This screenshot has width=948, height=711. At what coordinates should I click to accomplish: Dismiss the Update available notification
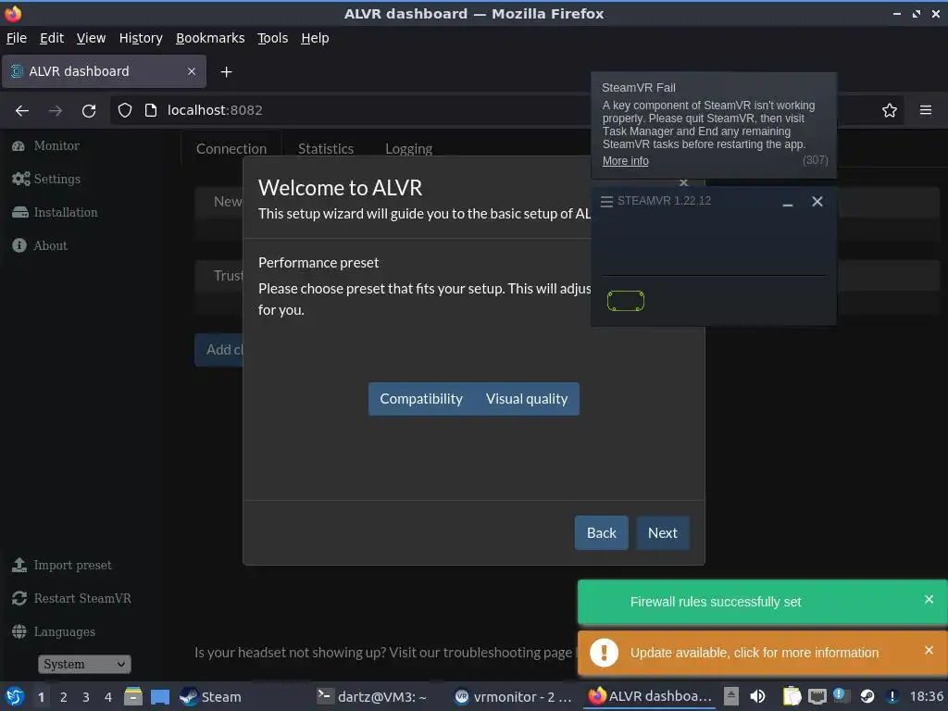tap(929, 650)
